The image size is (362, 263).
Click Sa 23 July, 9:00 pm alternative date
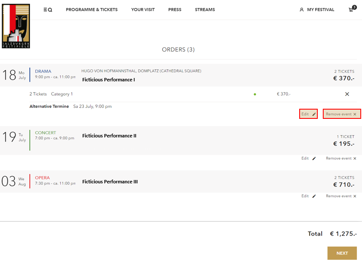(92, 107)
